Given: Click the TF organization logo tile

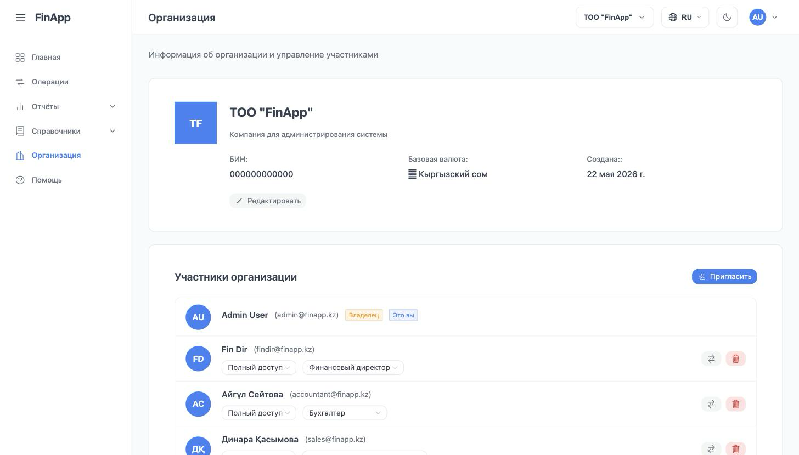Looking at the screenshot, I should point(195,123).
